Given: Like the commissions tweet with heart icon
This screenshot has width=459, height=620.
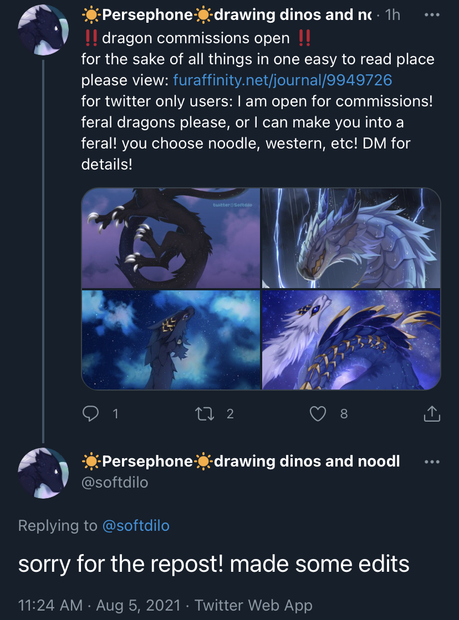Looking at the screenshot, I should [x=318, y=413].
